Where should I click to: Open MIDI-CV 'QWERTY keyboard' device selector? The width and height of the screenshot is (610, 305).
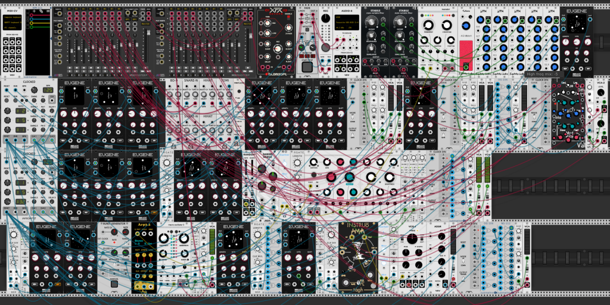(x=12, y=23)
